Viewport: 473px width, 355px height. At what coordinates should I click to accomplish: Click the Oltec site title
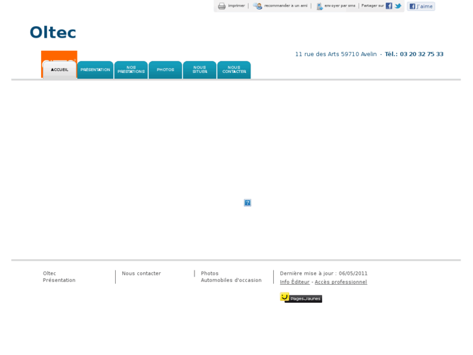(53, 33)
